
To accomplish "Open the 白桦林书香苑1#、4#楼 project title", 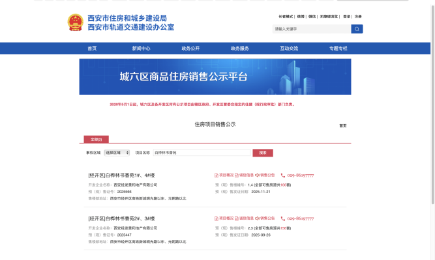I will pyautogui.click(x=121, y=175).
